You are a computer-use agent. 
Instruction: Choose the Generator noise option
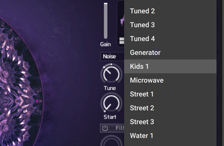(x=170, y=53)
